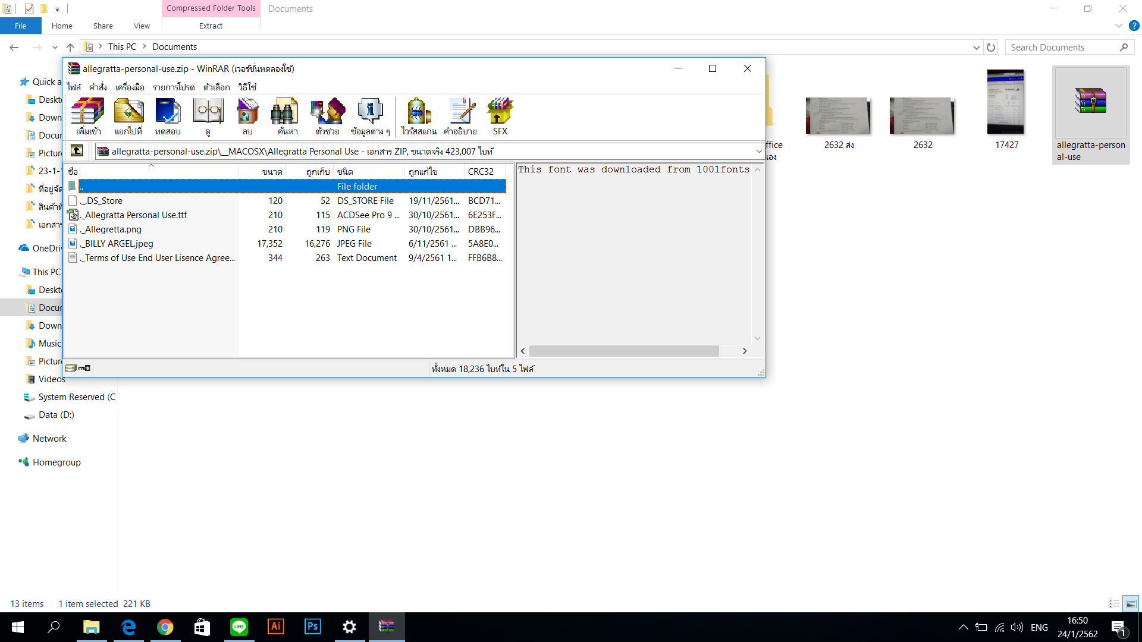This screenshot has width=1142, height=642.
Task: Open LINE app from the taskbar
Action: click(239, 627)
